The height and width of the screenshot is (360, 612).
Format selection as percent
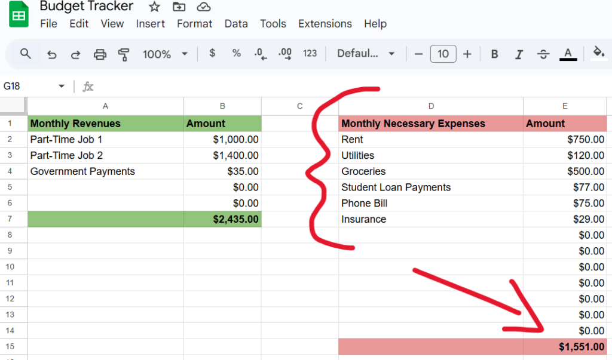pyautogui.click(x=236, y=54)
